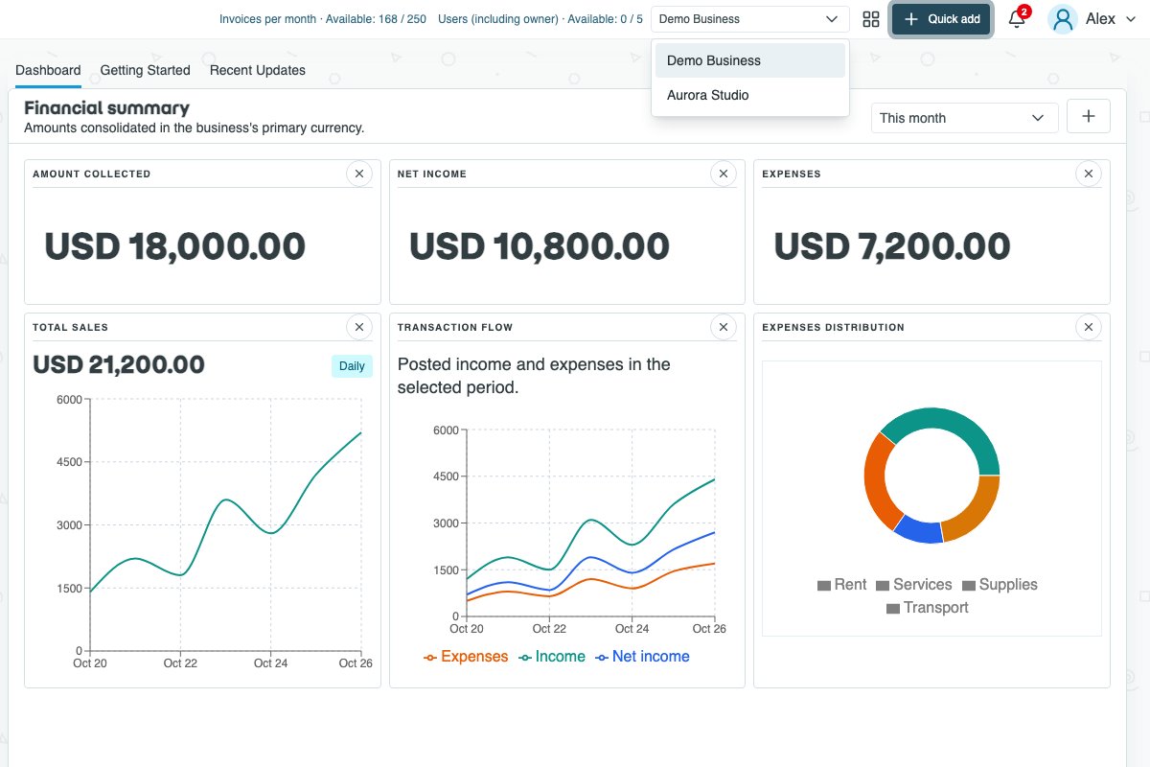Toggle the Services legend item
1150x767 pixels.
point(914,585)
